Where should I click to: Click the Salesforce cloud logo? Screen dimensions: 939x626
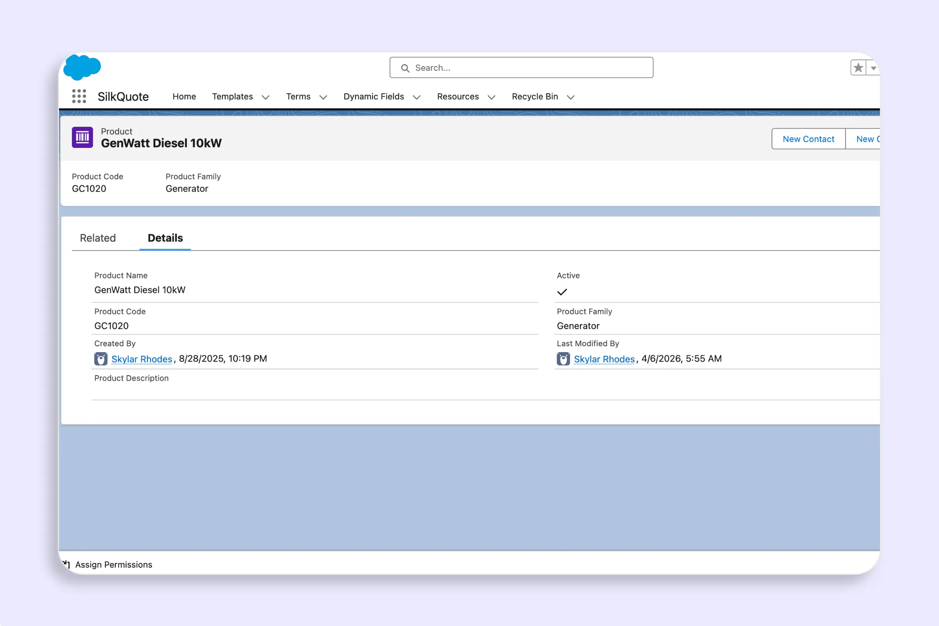point(82,67)
